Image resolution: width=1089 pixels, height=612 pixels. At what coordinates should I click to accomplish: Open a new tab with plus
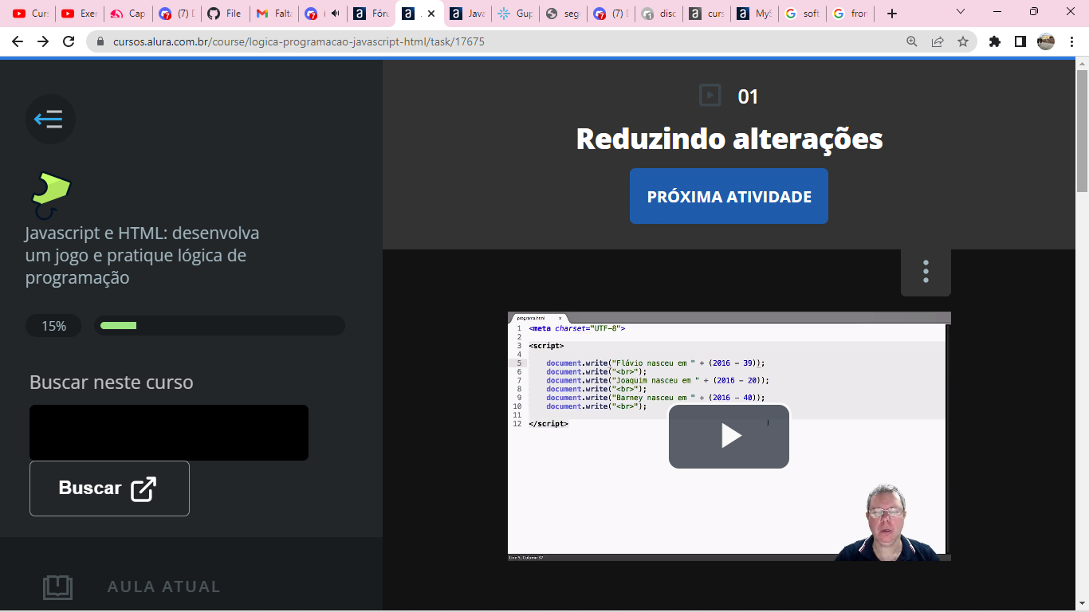point(892,14)
